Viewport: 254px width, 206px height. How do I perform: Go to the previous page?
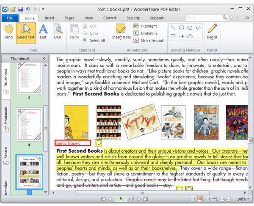click(x=110, y=199)
